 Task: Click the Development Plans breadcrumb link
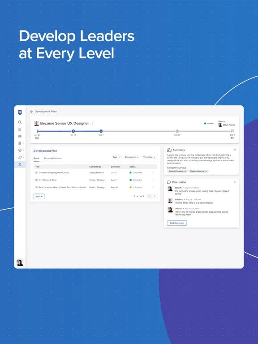tap(46, 112)
